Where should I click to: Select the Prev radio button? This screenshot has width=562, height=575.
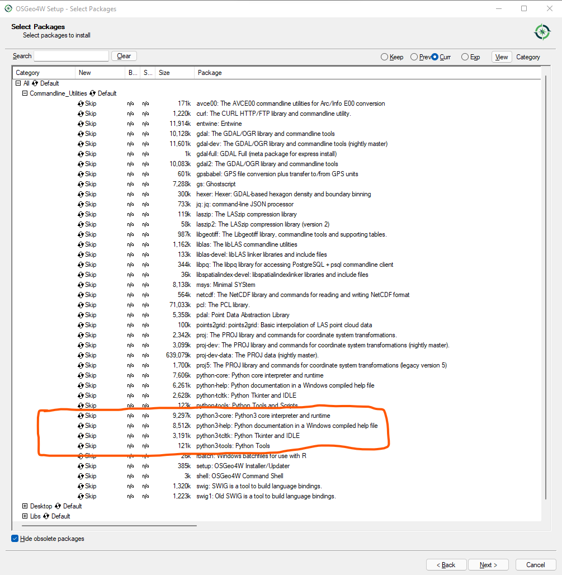click(x=414, y=57)
